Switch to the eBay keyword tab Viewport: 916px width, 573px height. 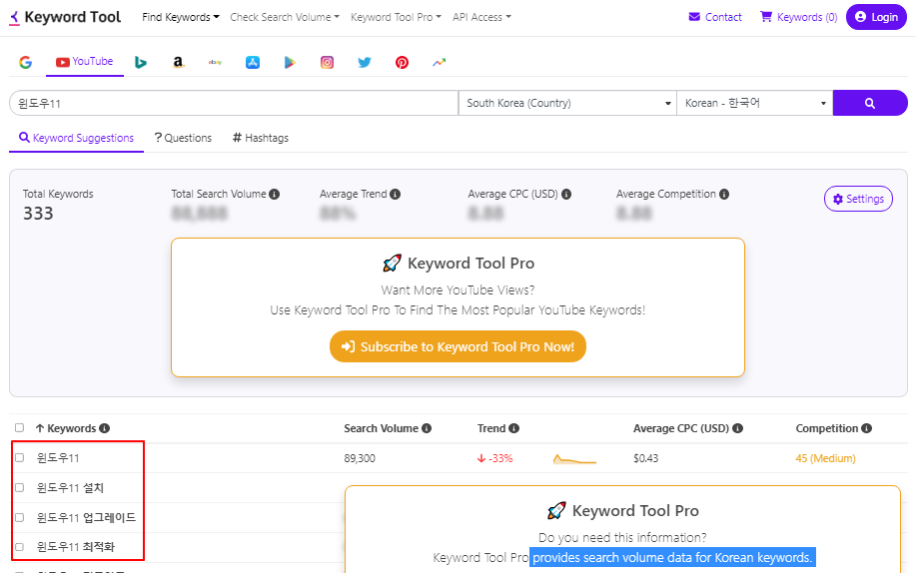tap(215, 62)
